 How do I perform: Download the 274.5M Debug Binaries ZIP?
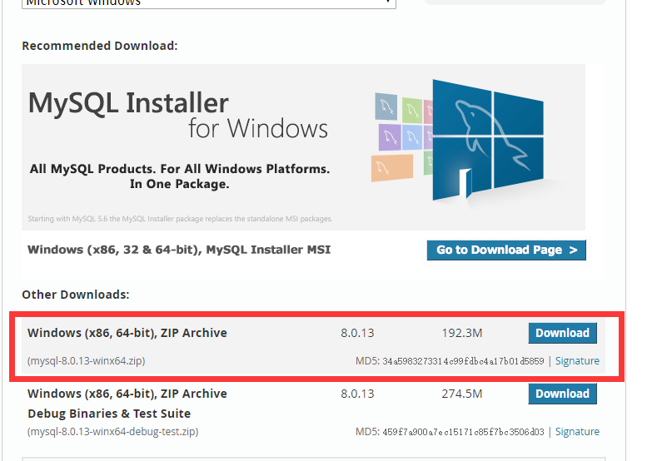(562, 394)
